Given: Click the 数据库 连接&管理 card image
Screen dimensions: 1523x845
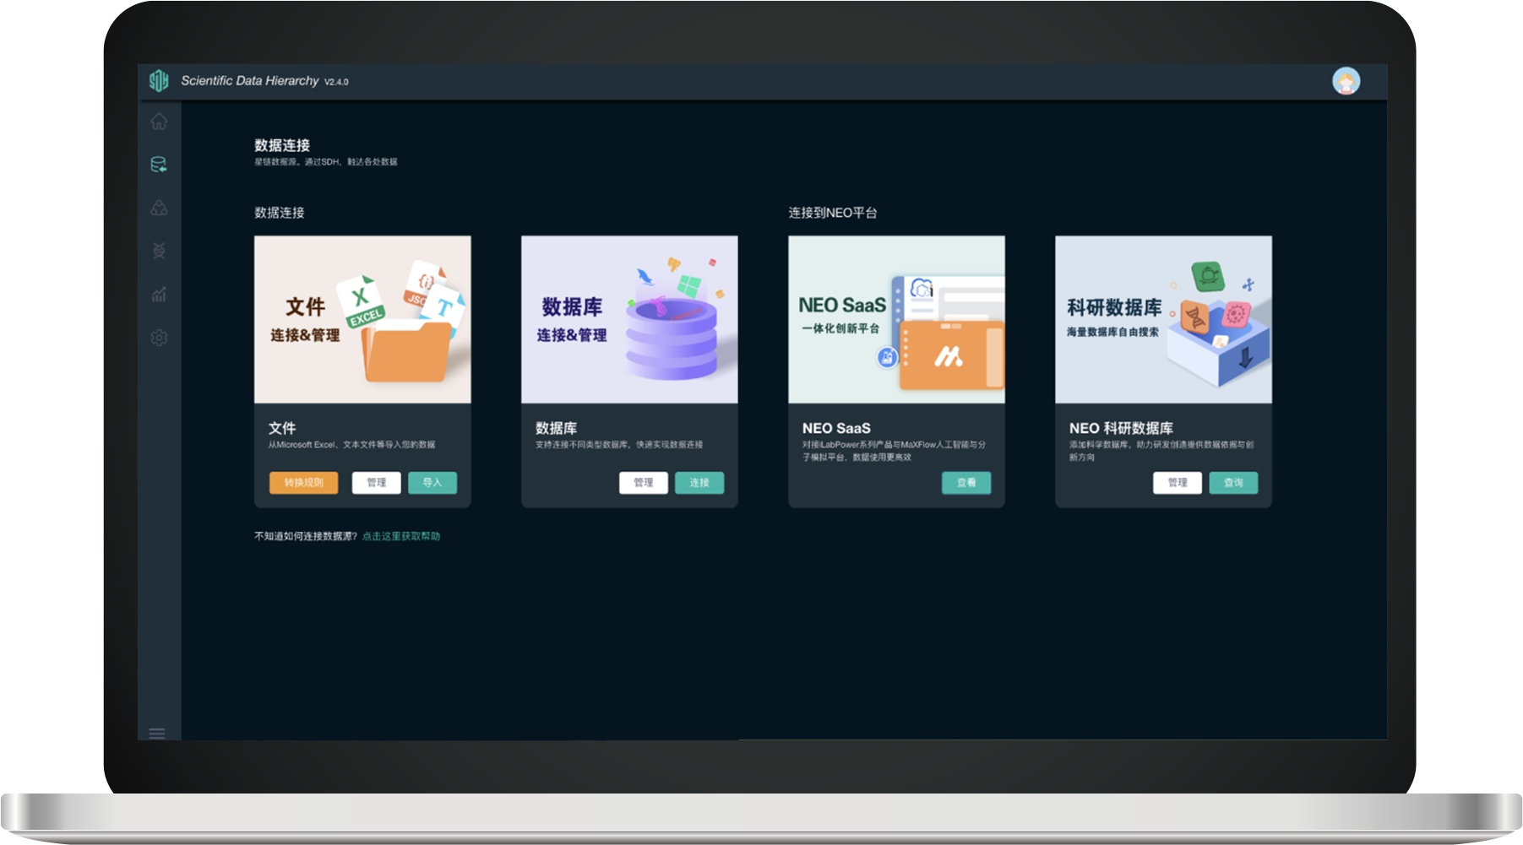Looking at the screenshot, I should pyautogui.click(x=629, y=319).
